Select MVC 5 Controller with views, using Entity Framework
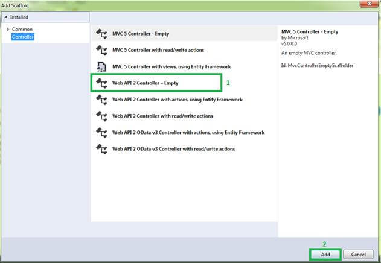The width and height of the screenshot is (381, 263). click(184, 66)
